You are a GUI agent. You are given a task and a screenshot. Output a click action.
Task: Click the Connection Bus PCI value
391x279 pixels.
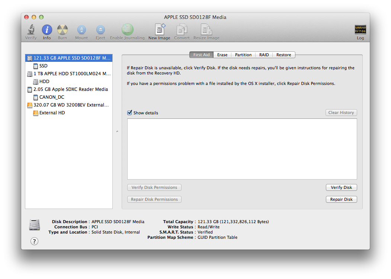point(95,227)
